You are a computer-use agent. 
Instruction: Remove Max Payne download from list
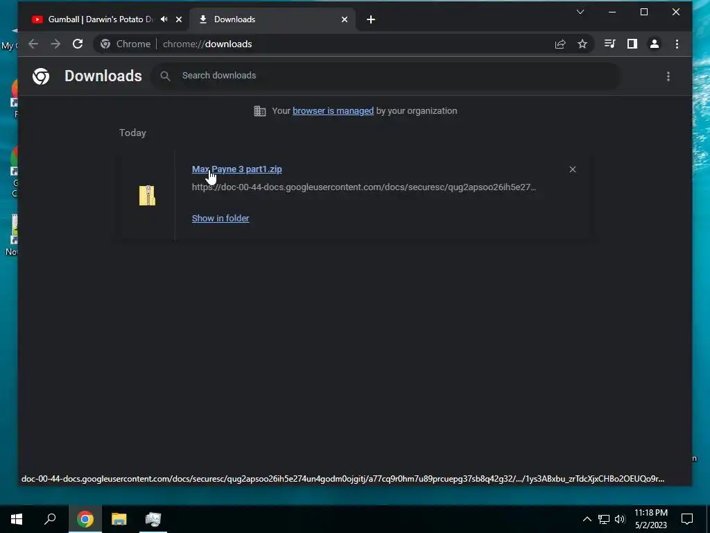click(x=573, y=169)
